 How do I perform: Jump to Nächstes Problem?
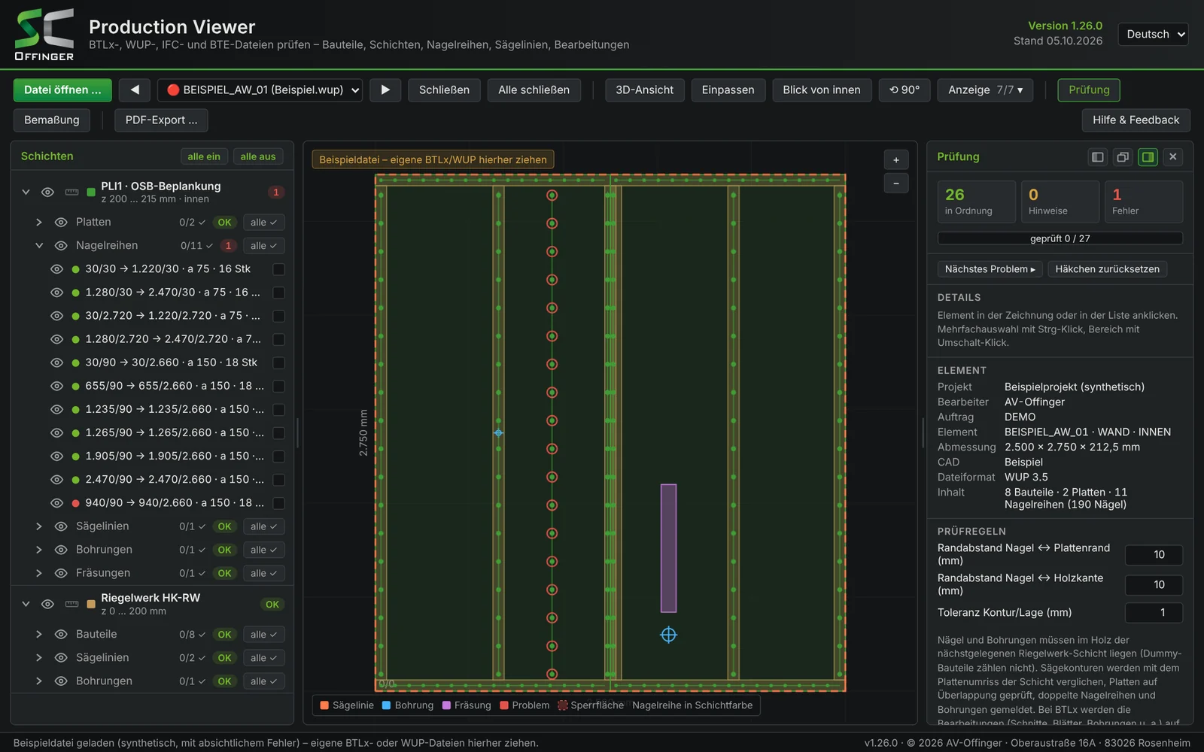pos(990,269)
